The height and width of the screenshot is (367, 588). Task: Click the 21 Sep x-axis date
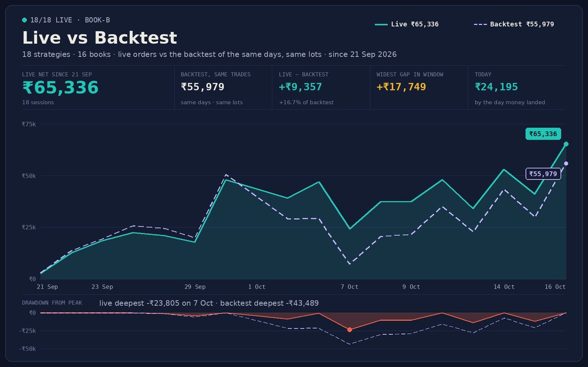[x=48, y=287]
